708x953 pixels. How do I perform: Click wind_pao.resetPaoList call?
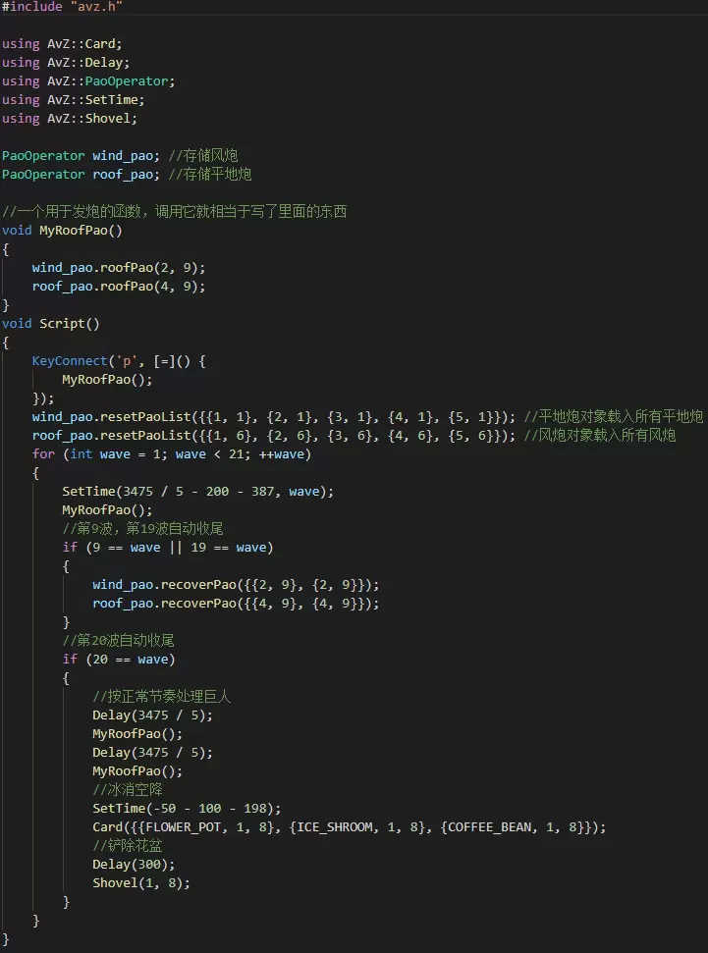coord(274,417)
